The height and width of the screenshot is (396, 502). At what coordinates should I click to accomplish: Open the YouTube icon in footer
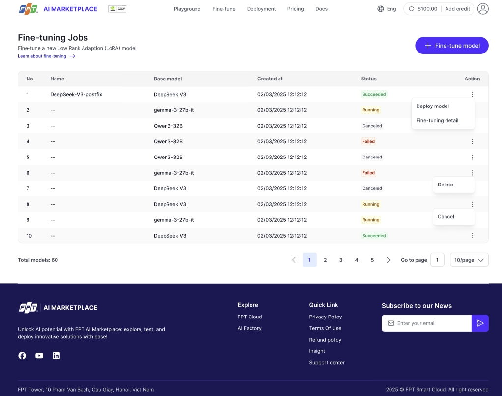(39, 356)
